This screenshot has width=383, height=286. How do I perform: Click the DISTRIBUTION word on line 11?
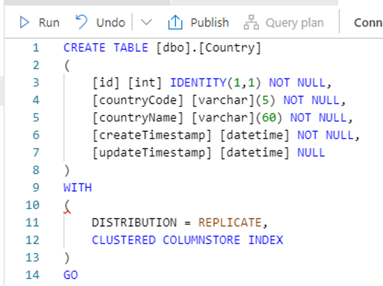134,223
